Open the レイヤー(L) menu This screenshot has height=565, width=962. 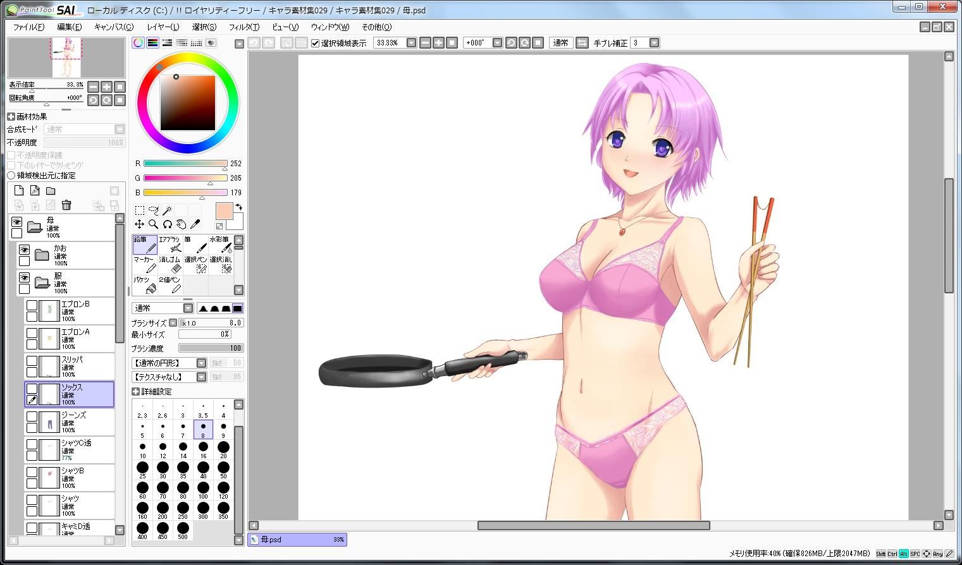point(163,27)
